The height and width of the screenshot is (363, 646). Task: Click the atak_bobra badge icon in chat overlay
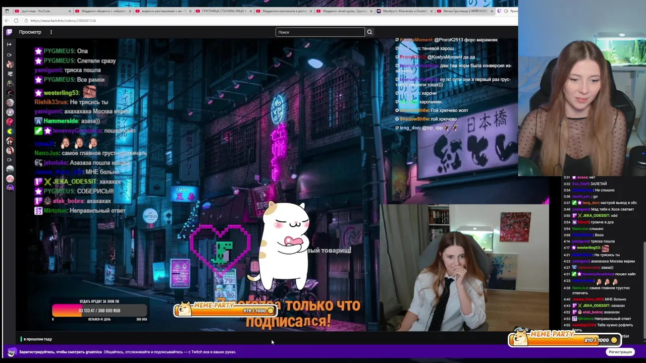coord(47,201)
